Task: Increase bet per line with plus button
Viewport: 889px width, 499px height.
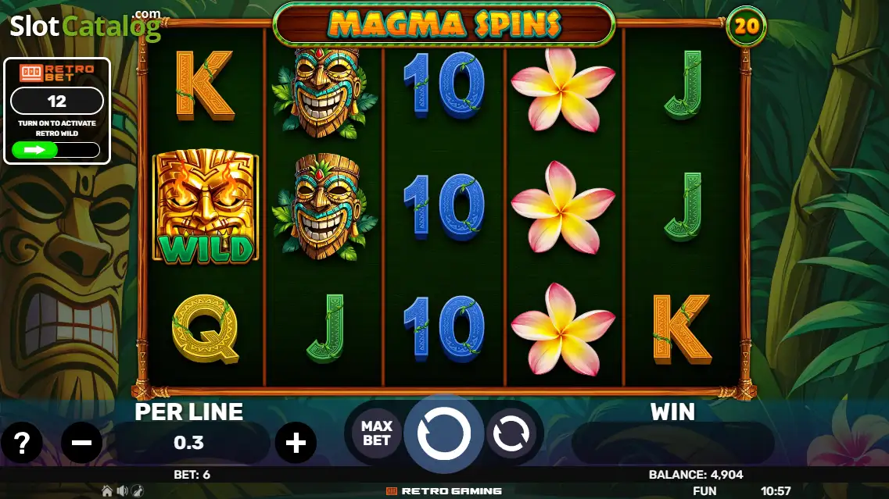Action: [296, 442]
